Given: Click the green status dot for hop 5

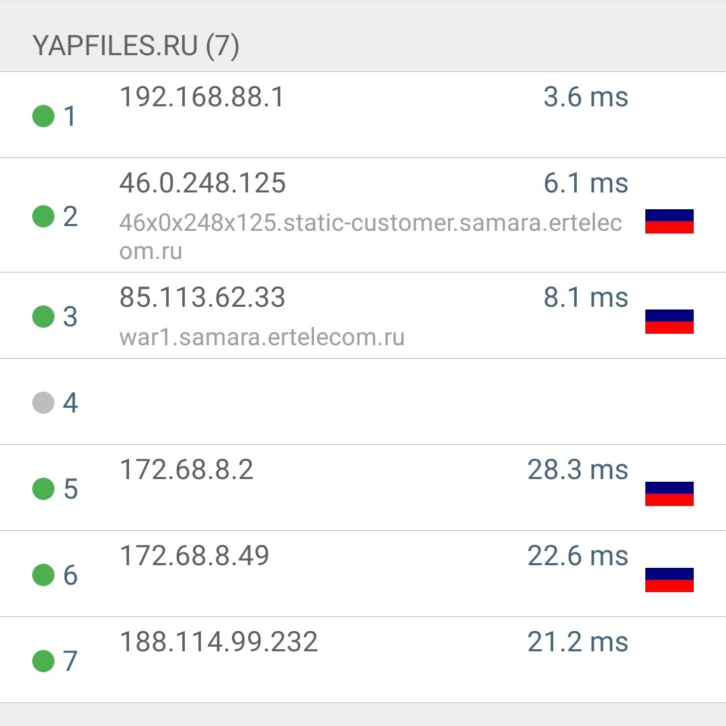Looking at the screenshot, I should click(x=44, y=488).
